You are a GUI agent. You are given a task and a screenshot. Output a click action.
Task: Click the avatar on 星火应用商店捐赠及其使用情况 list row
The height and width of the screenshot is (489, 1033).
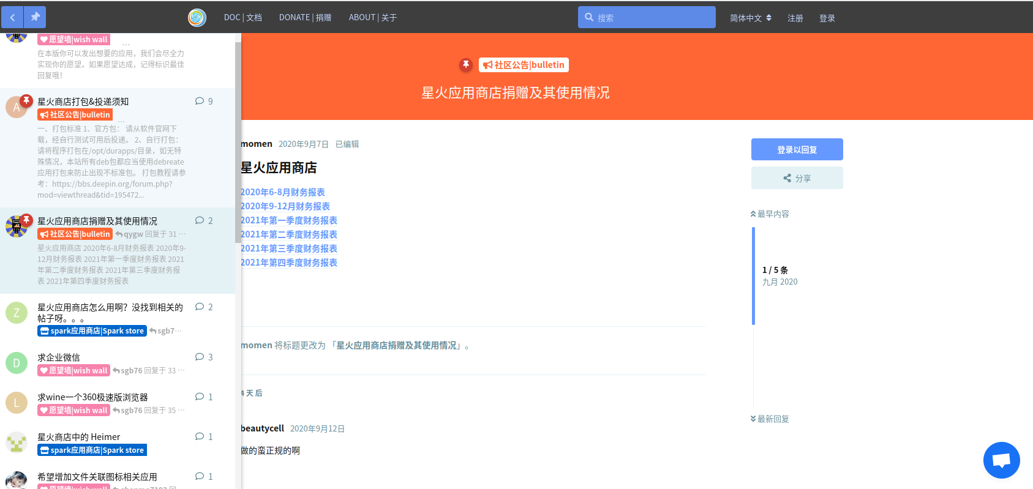click(x=17, y=226)
